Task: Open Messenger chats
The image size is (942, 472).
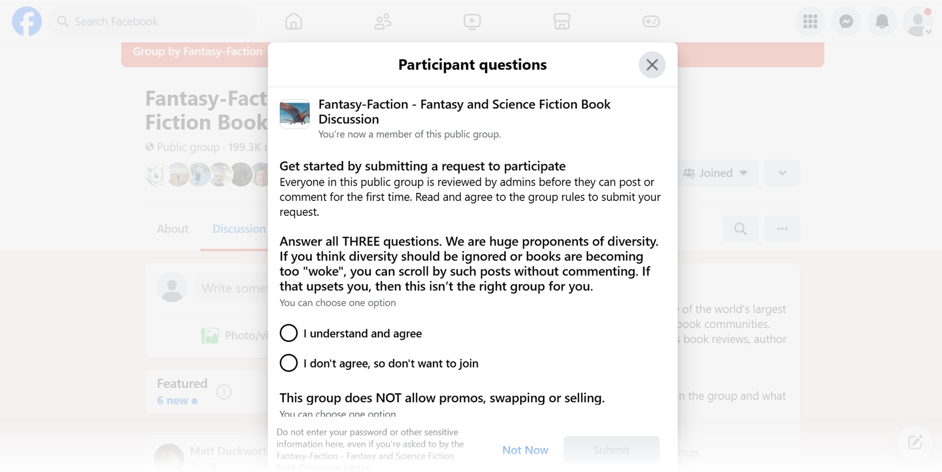Action: 846,21
